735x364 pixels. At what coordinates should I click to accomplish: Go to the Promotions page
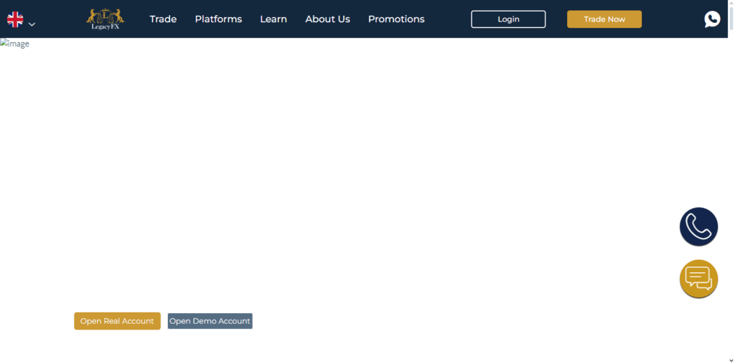[396, 19]
